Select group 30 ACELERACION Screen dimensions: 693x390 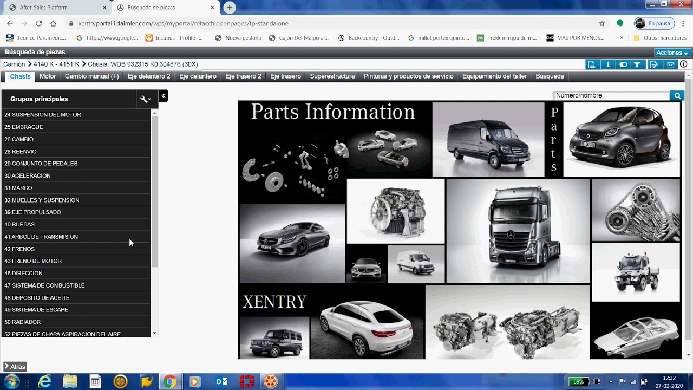click(76, 175)
